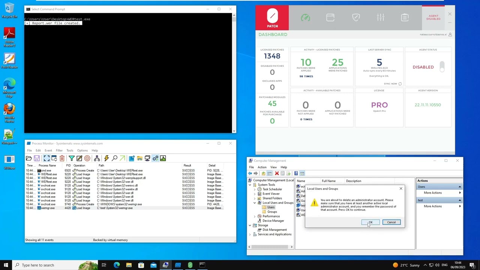Click the AGENT DISABLED status button
The width and height of the screenshot is (480, 270).
click(433, 18)
